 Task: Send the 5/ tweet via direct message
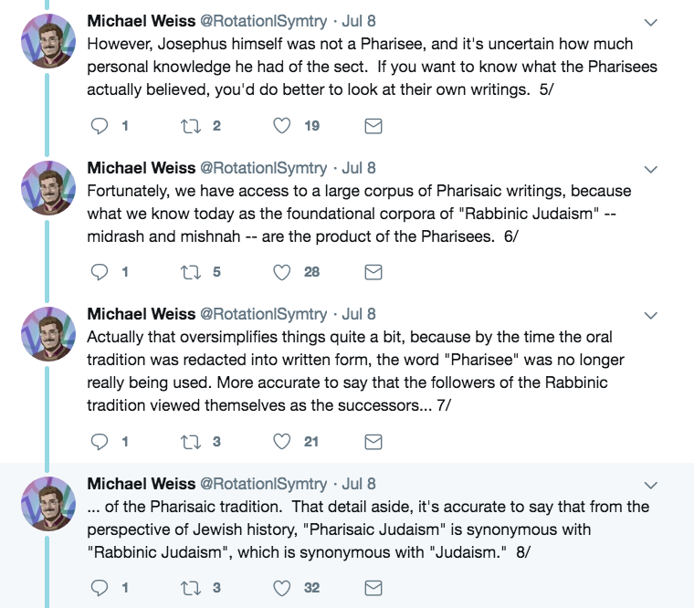[373, 127]
